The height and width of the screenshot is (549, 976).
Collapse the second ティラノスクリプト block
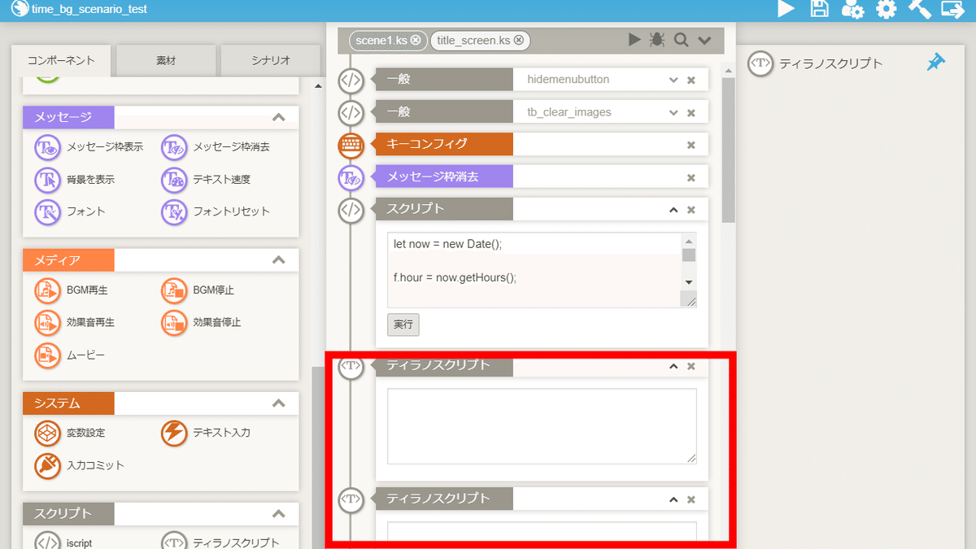point(673,499)
